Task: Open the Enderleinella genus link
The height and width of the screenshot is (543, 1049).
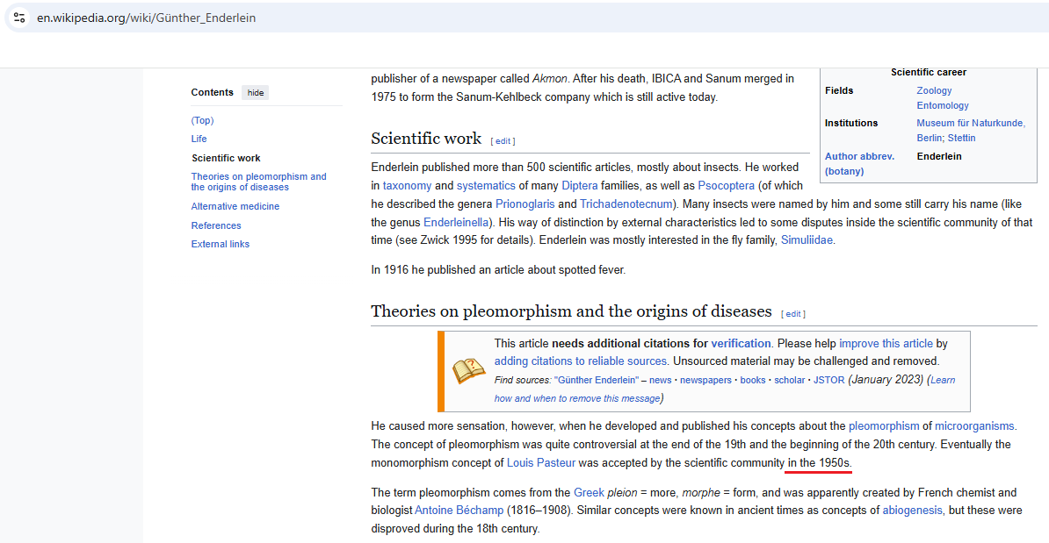Action: point(456,223)
